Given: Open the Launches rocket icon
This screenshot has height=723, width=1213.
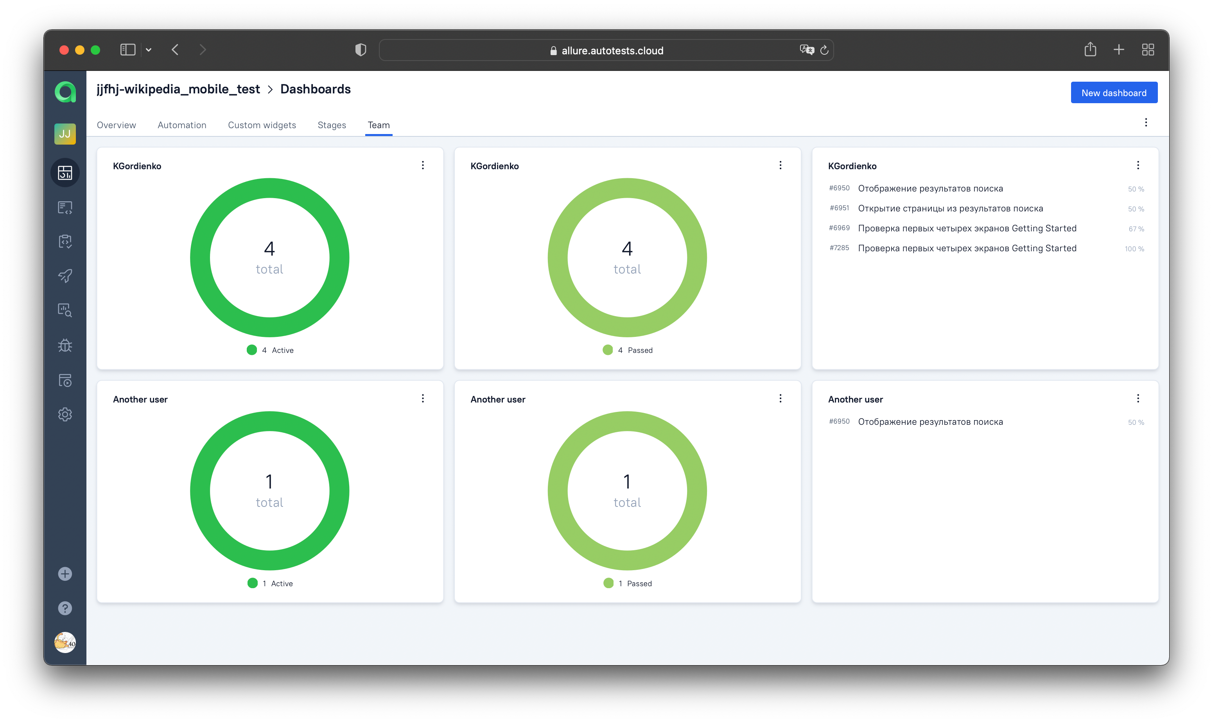Looking at the screenshot, I should pyautogui.click(x=65, y=276).
